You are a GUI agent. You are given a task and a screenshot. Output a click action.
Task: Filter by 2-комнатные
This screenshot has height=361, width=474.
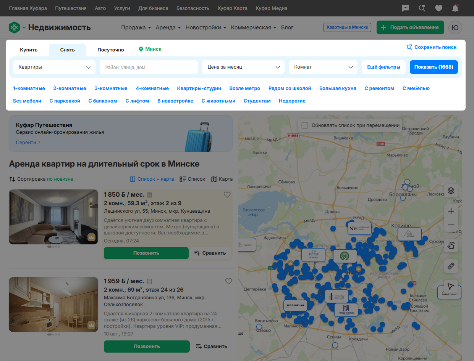point(70,88)
